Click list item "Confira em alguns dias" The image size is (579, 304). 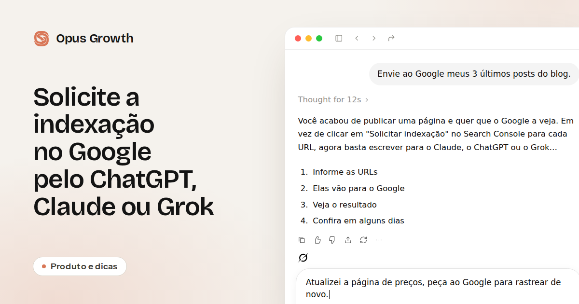358,221
